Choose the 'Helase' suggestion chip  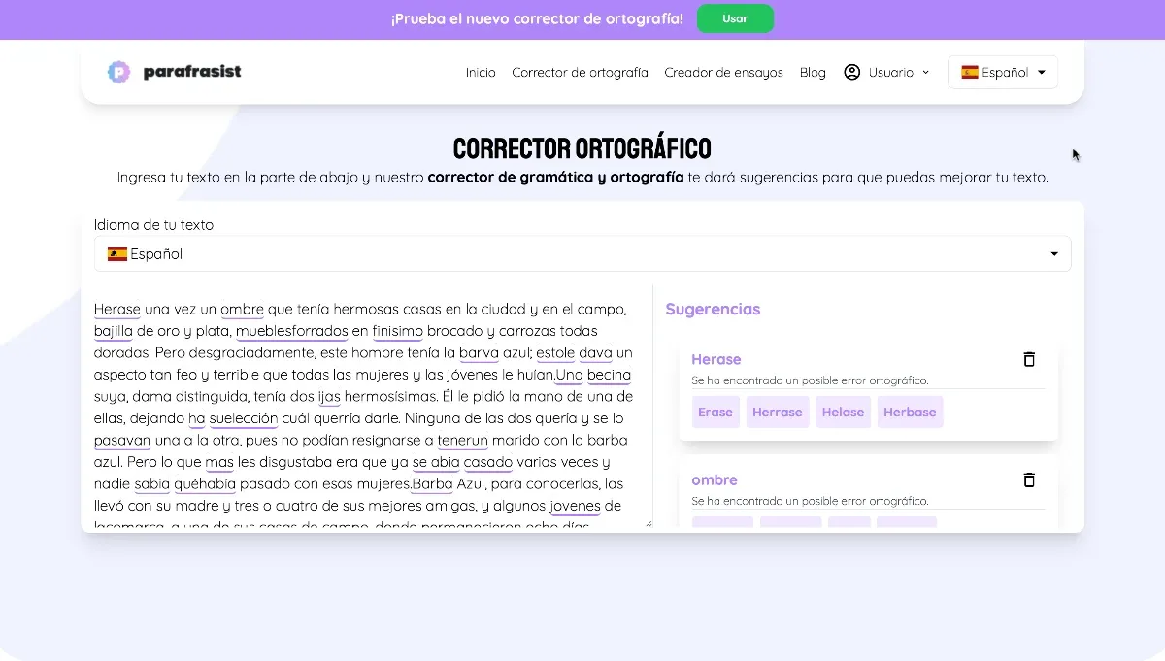click(843, 412)
